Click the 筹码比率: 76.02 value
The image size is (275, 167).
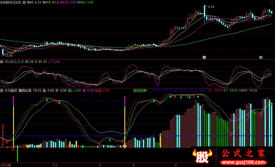(x=30, y=91)
